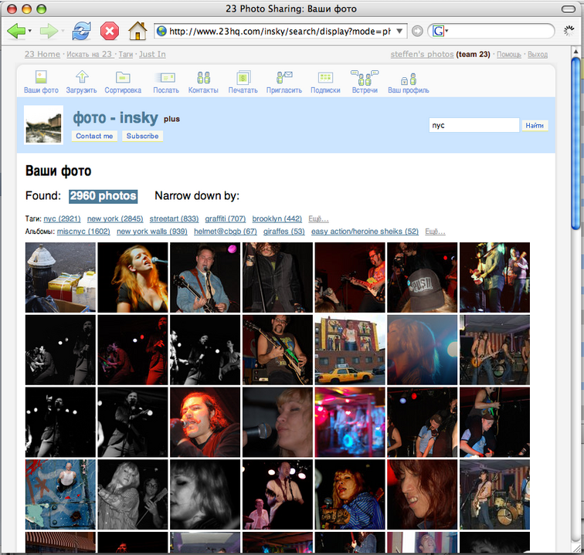
Task: Expand more tags with Ещё link
Action: (318, 219)
